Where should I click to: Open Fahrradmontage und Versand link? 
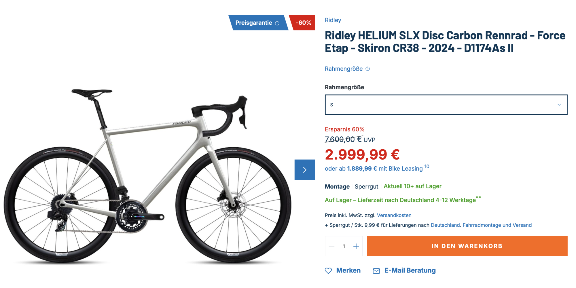tap(497, 225)
